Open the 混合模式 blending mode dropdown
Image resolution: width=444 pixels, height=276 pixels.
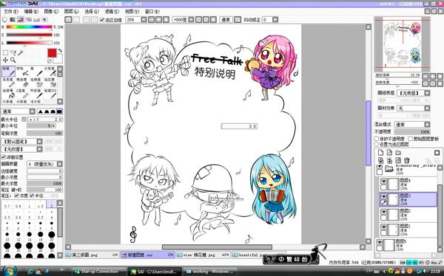[x=412, y=124]
